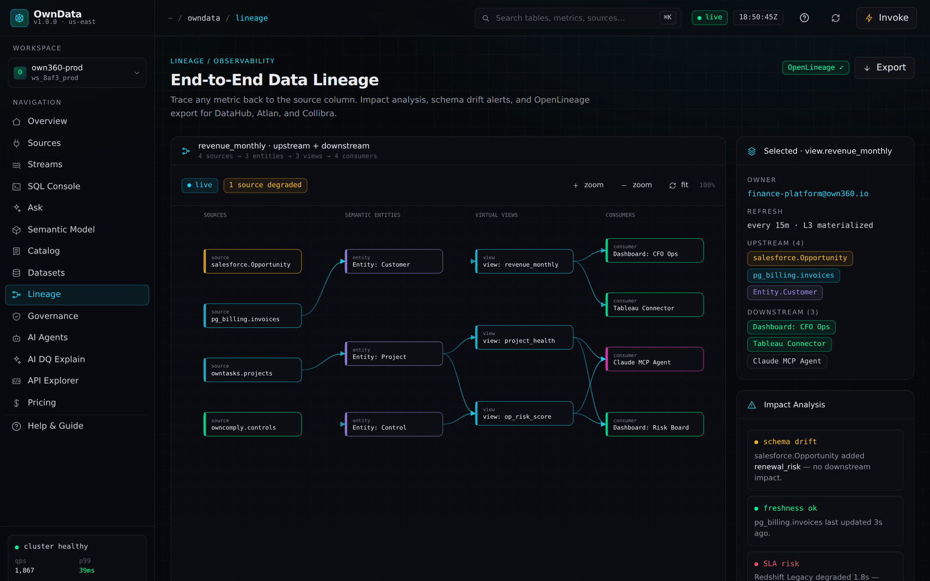Viewport: 930px width, 581px height.
Task: Click the API Explorer icon
Action: [16, 381]
